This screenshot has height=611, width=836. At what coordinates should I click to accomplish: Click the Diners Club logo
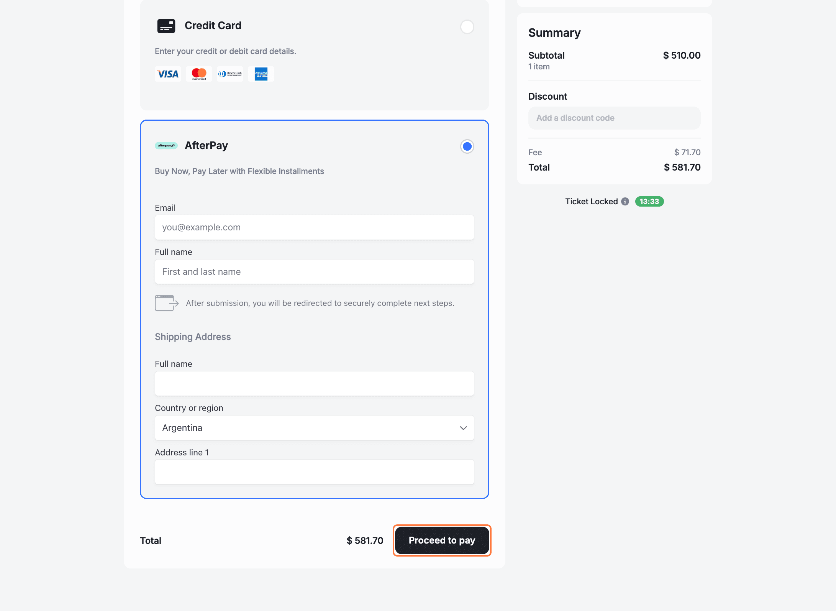tap(230, 74)
